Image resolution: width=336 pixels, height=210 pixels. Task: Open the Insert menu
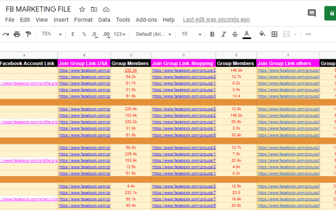[61, 20]
